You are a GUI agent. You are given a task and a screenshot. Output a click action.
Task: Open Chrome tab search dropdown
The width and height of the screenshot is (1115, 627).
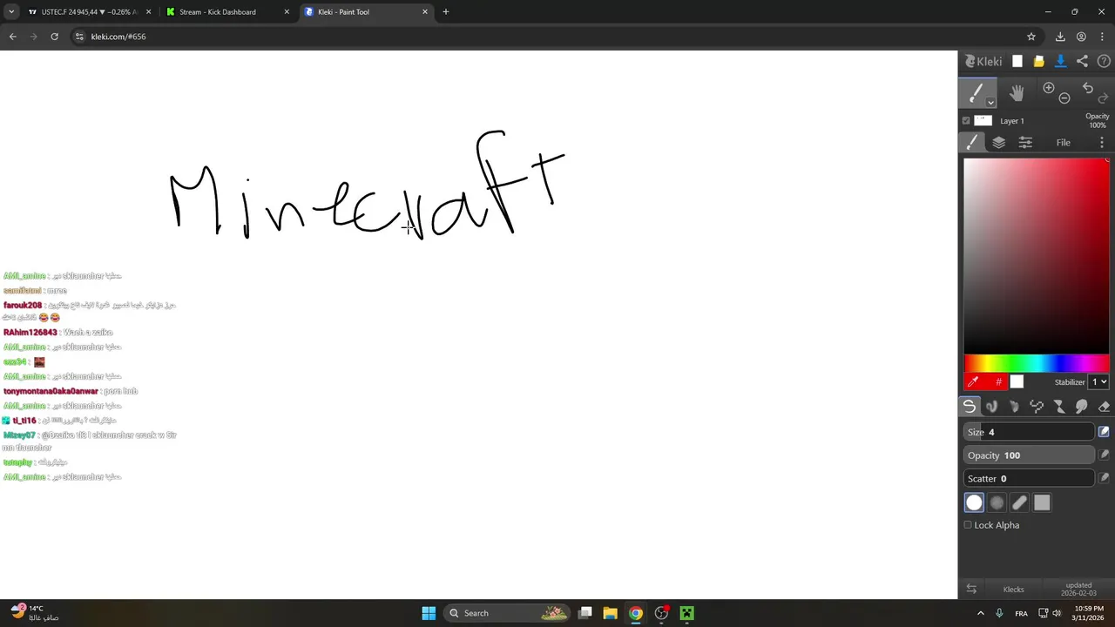(x=11, y=12)
